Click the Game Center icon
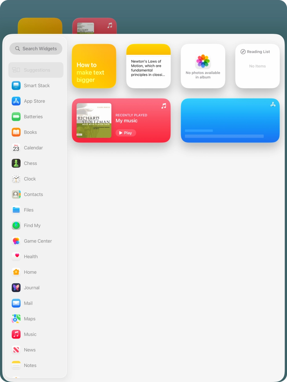 click(x=16, y=241)
